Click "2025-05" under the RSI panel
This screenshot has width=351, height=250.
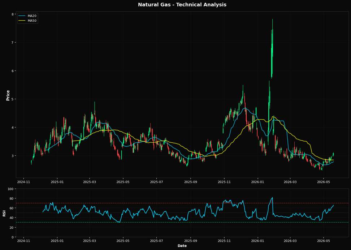pyautogui.click(x=123, y=241)
